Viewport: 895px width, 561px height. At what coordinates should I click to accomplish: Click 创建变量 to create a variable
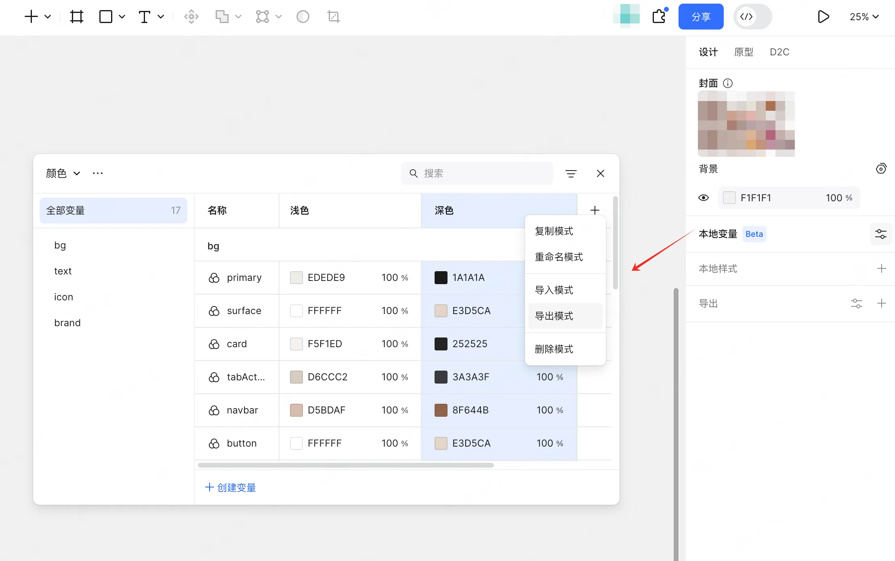[231, 487]
